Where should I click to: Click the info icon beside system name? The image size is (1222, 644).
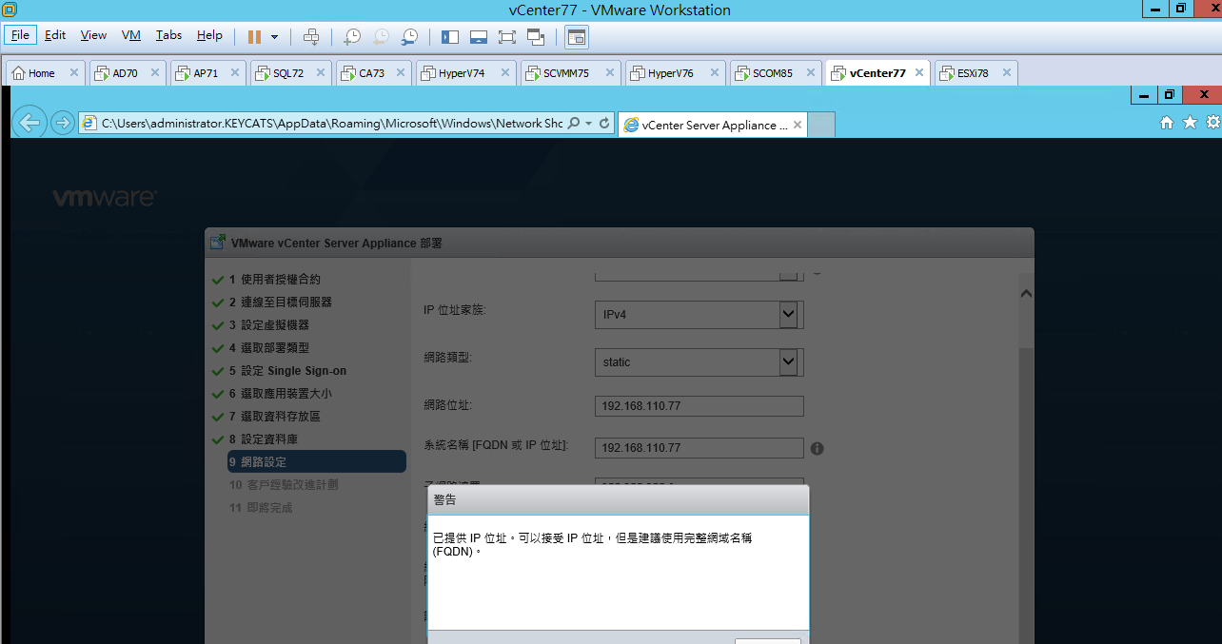point(817,448)
